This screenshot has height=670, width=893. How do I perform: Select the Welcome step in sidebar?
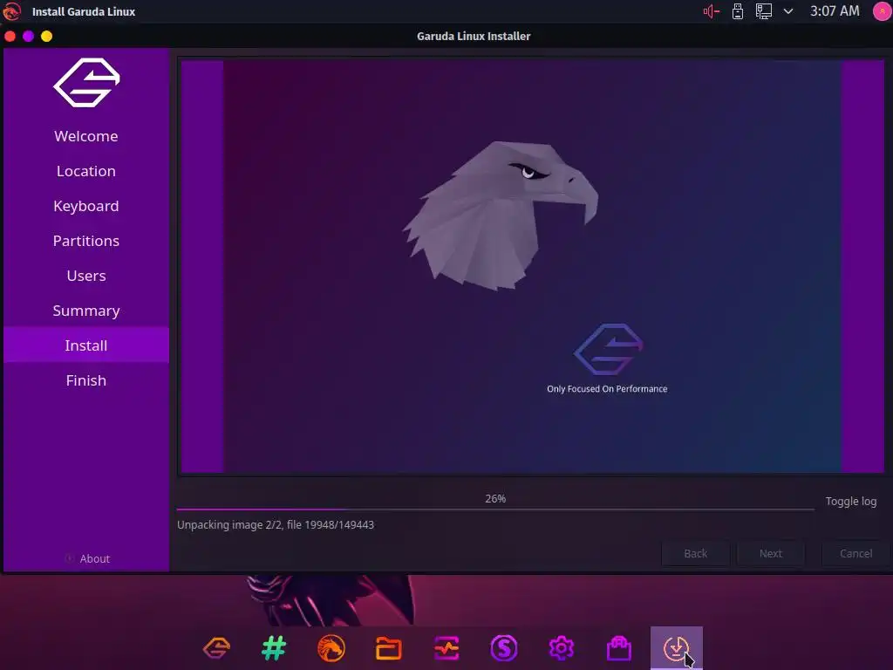pyautogui.click(x=86, y=136)
